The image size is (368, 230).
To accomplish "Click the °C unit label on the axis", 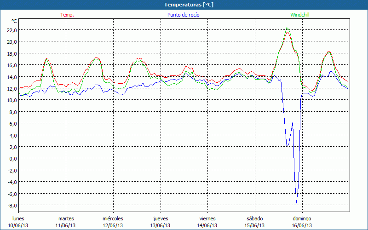I will 14,21.
